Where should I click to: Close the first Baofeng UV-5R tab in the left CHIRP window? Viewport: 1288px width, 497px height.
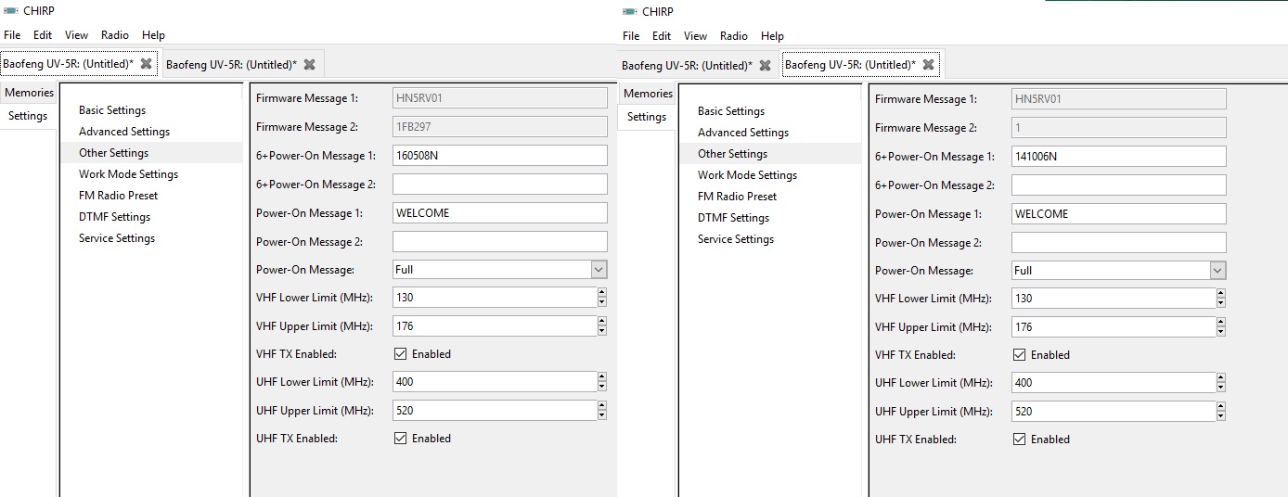point(146,64)
